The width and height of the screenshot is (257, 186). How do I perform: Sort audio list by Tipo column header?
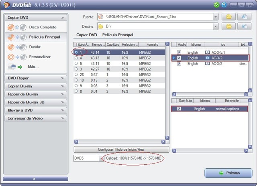click(x=222, y=44)
